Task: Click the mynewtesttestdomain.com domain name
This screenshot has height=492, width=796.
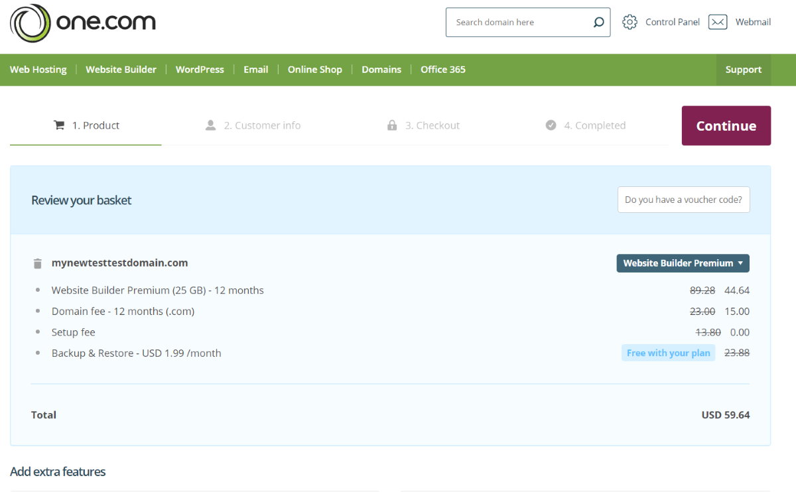Action: pyautogui.click(x=120, y=263)
